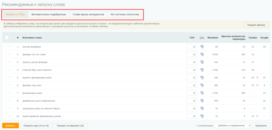Open the 'Добавить в продвижение' dropdown

point(232,126)
